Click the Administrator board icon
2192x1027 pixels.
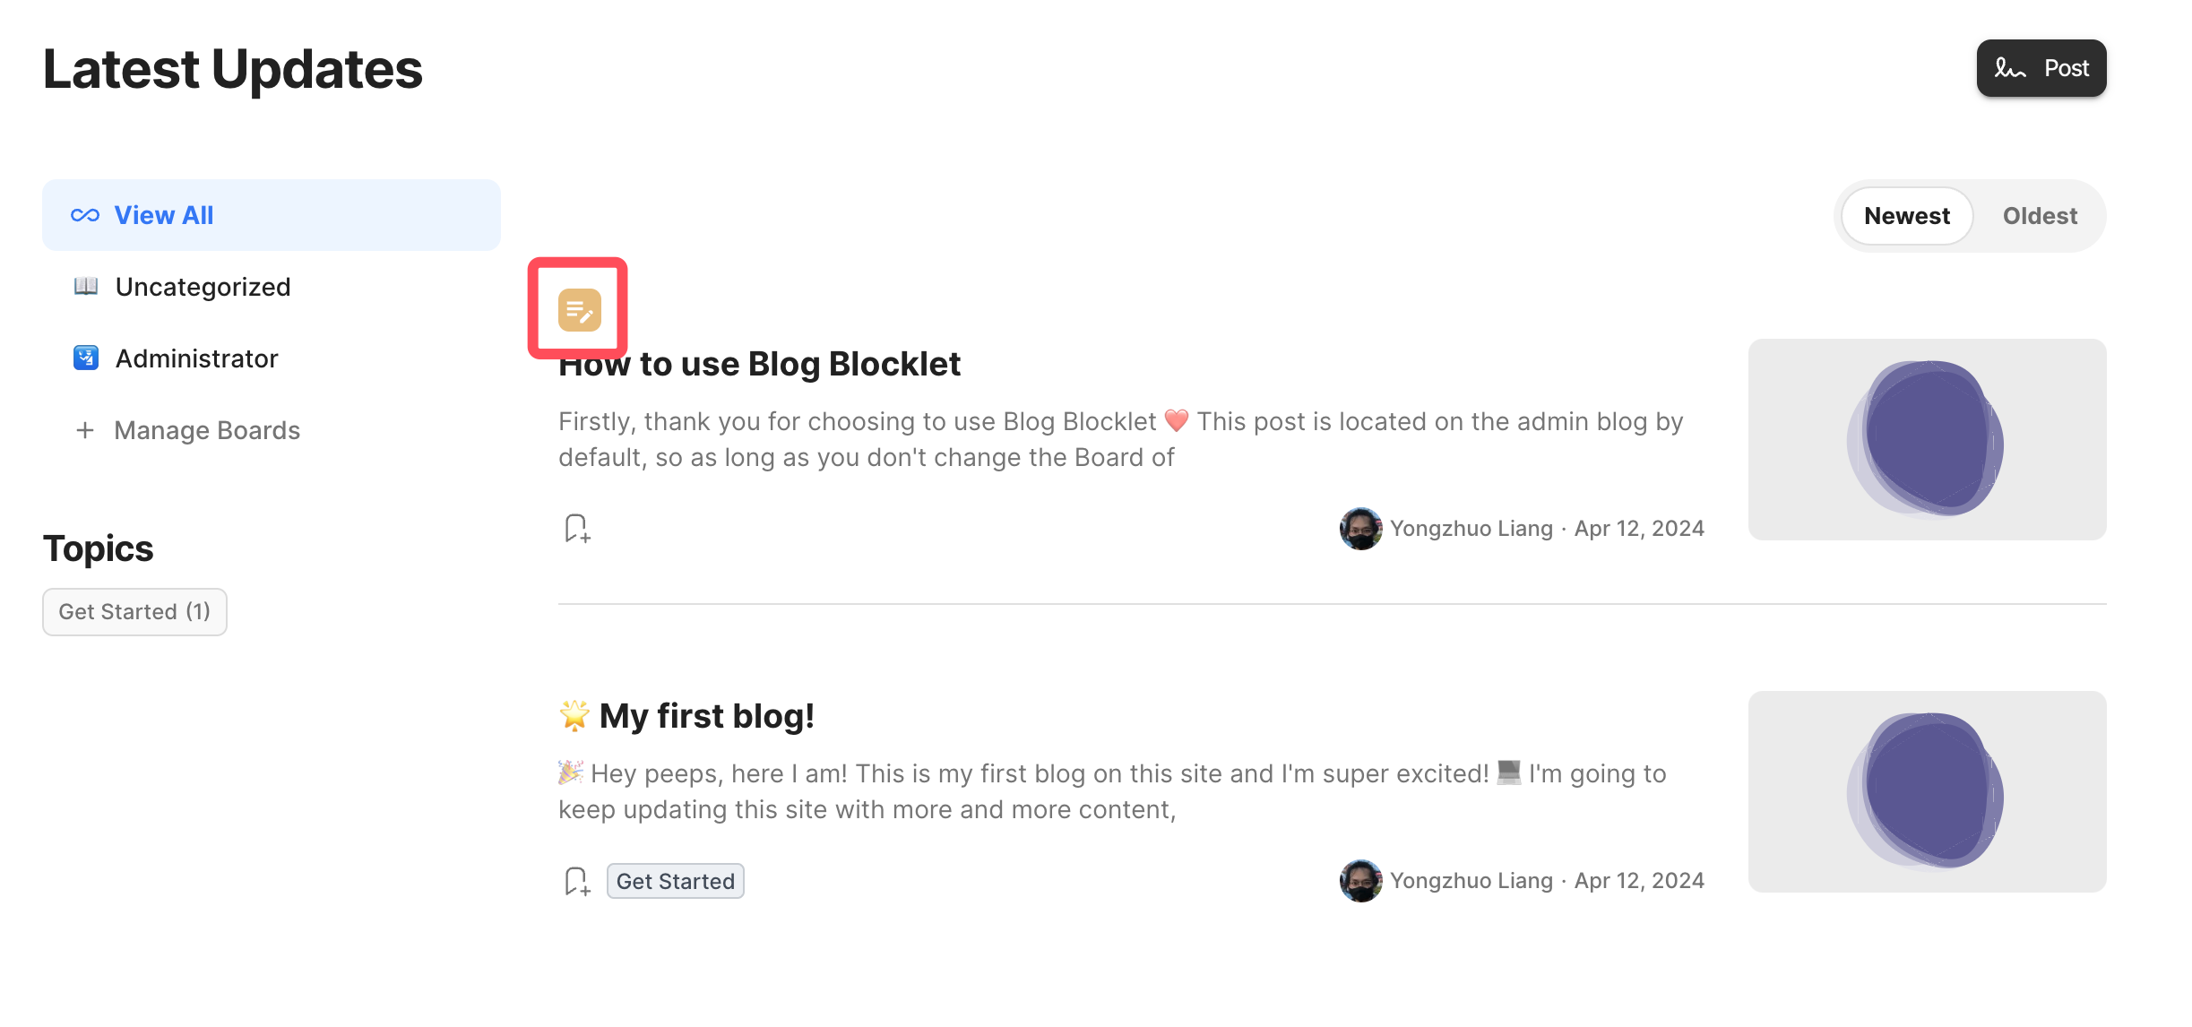[x=86, y=358]
